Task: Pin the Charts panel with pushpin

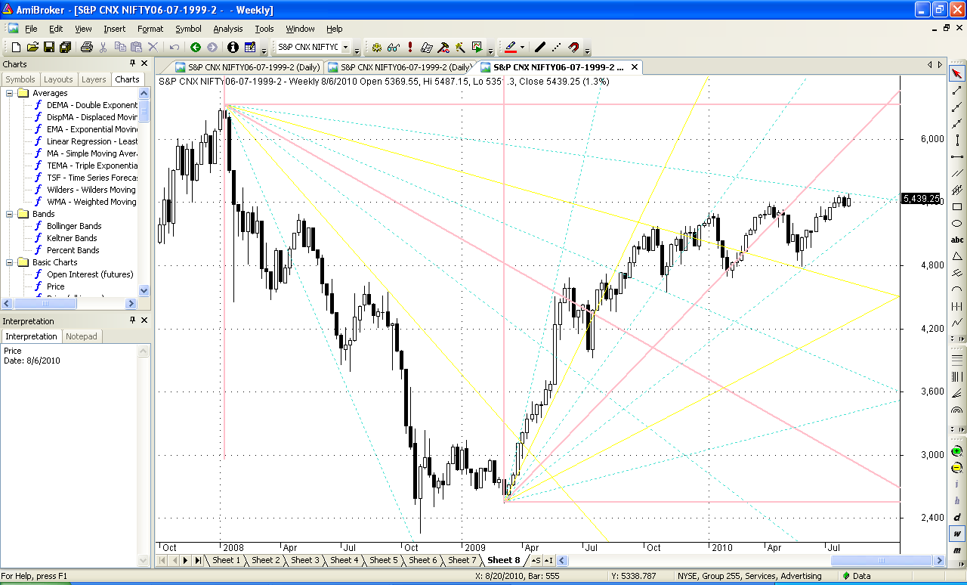Action: pos(133,64)
